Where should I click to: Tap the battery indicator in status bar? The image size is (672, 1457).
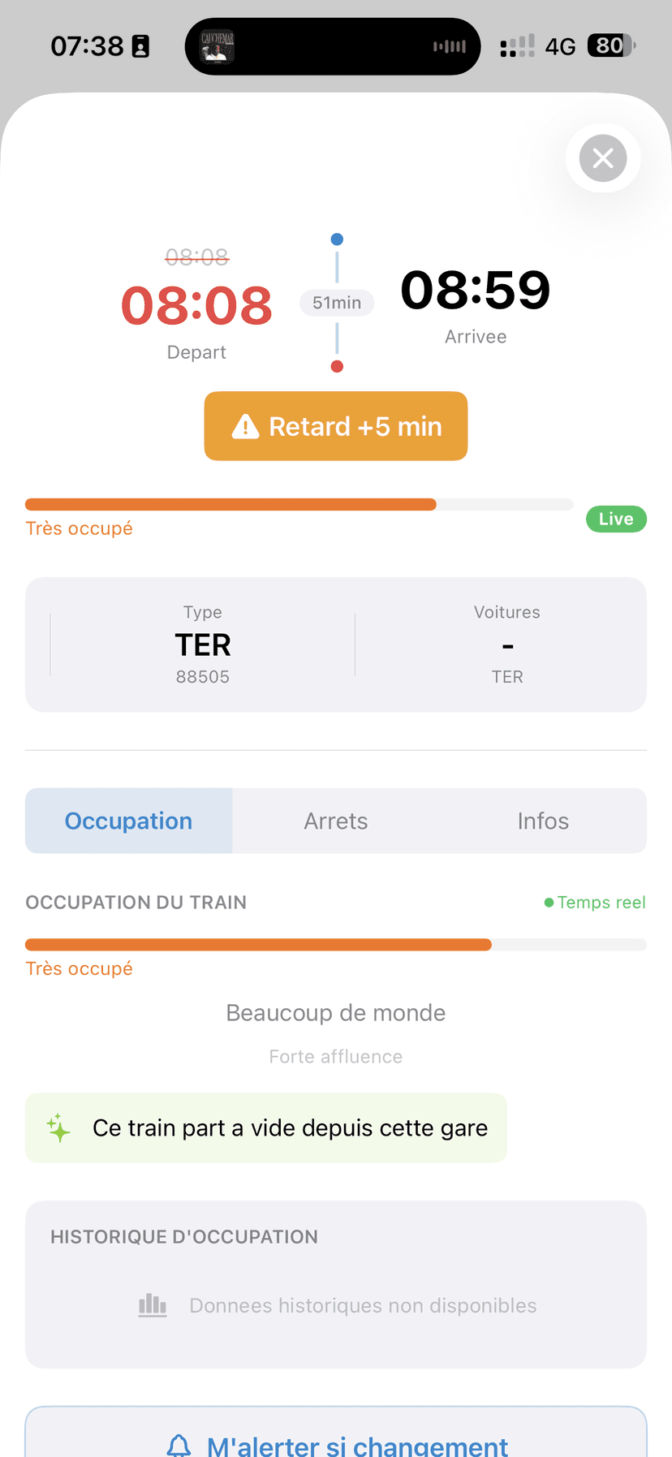tap(611, 46)
